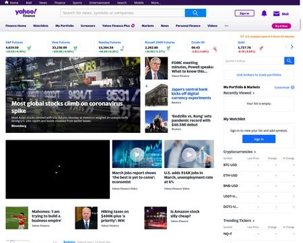Viewport: 303px width, 243px height.
Task: Open Entertainment in top bar
Action: (100, 3)
